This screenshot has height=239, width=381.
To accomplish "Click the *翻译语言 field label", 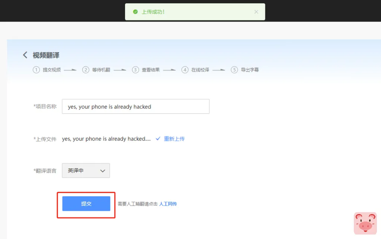I will click(45, 171).
